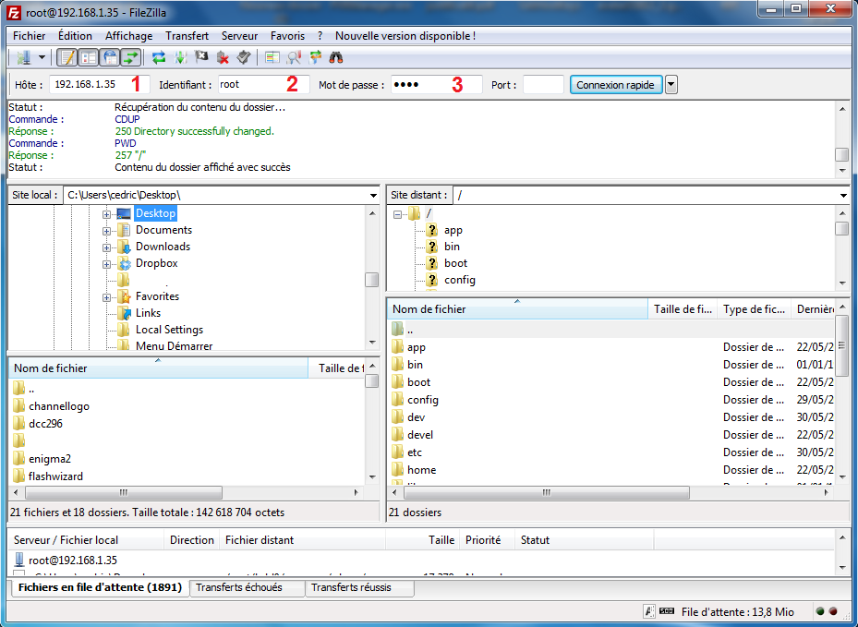Screen dimensions: 858x627
Task: Expand the Documents folder tree node
Action: 107,231
